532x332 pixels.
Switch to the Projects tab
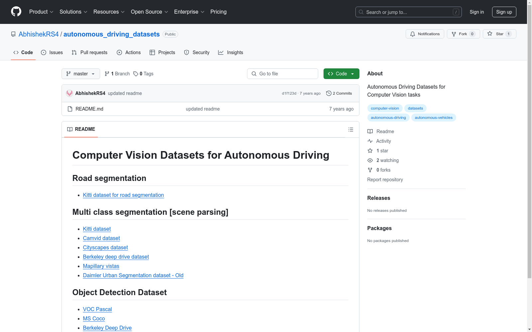pos(162,52)
